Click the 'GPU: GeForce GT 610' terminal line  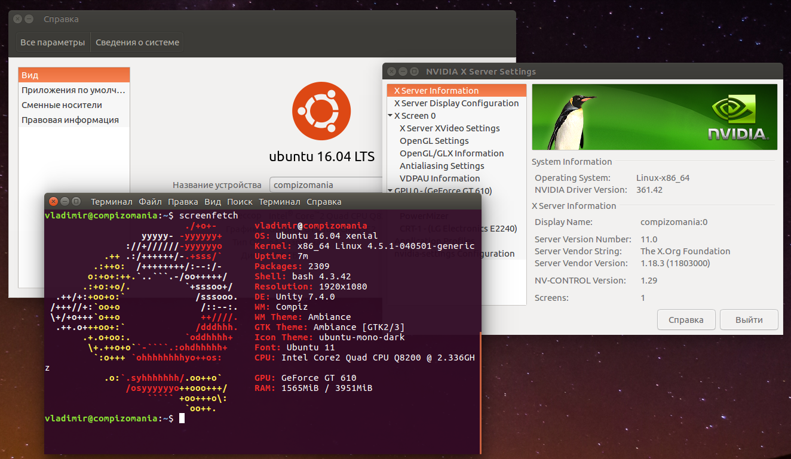[305, 378]
